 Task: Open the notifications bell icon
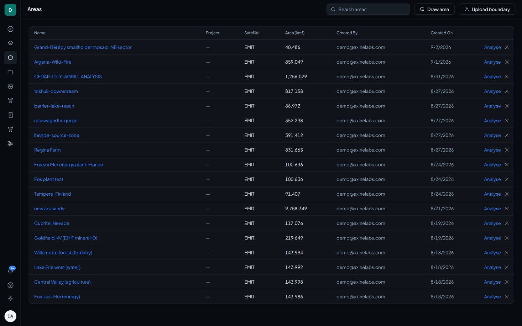11,270
